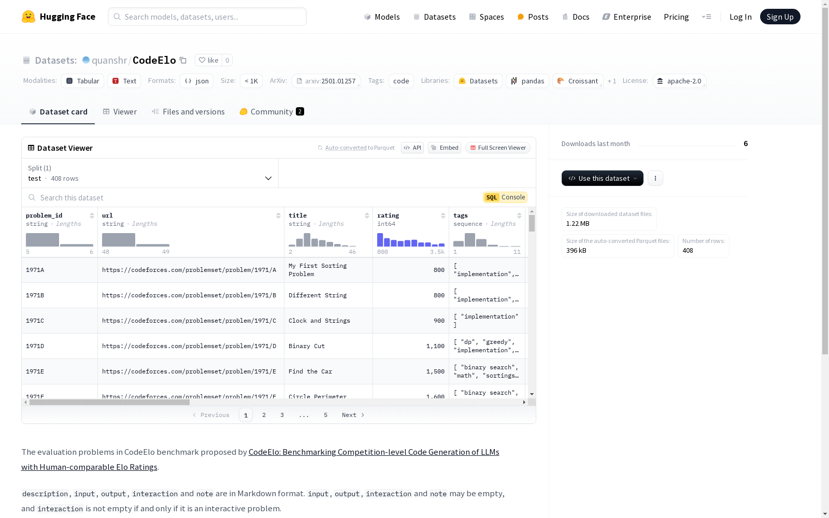Go to page 5 of the table
Viewport: 829px width, 518px height.
point(325,415)
